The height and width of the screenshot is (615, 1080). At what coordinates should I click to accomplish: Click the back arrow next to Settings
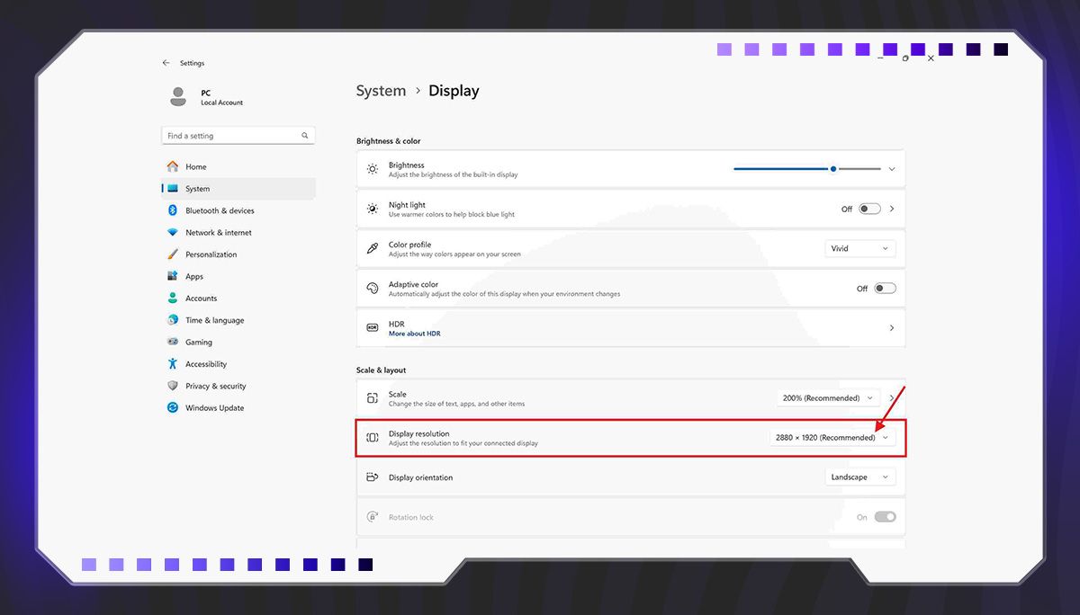tap(166, 63)
